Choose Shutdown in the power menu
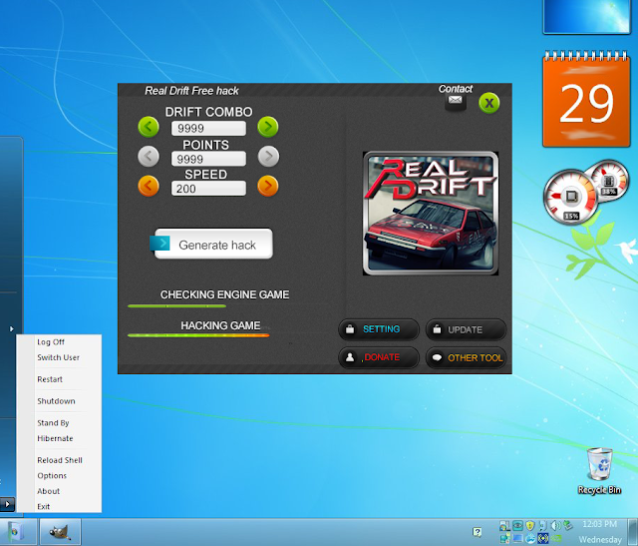The height and width of the screenshot is (546, 638). point(56,401)
